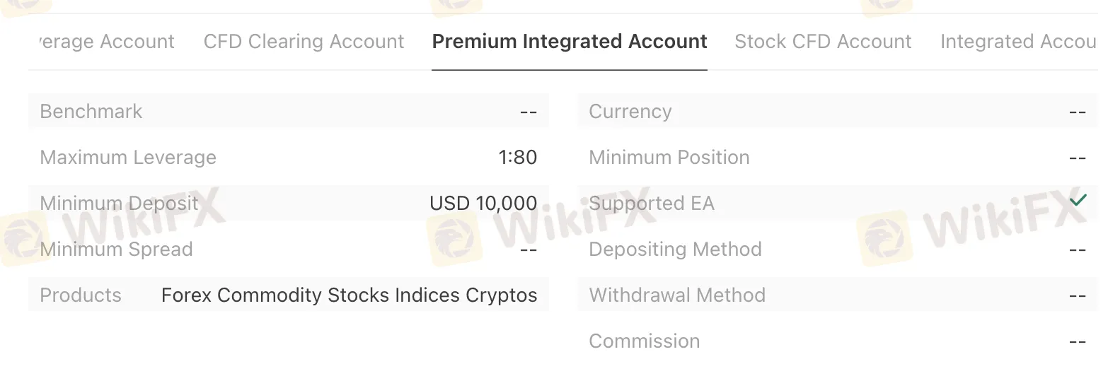This screenshot has height=376, width=1108.
Task: Click the Minimum Spread label
Action: tap(116, 249)
